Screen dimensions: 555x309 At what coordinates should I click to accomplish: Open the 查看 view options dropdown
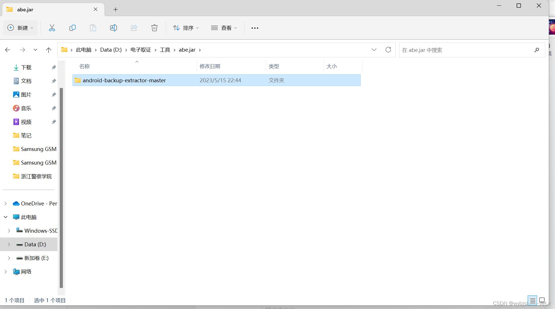tap(224, 28)
